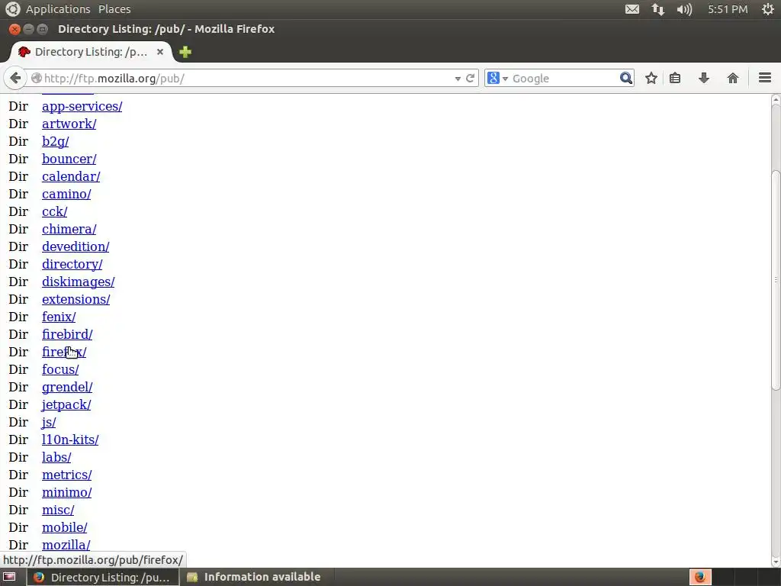Open a new tab with the plus icon
The height and width of the screenshot is (586, 781).
coord(185,52)
